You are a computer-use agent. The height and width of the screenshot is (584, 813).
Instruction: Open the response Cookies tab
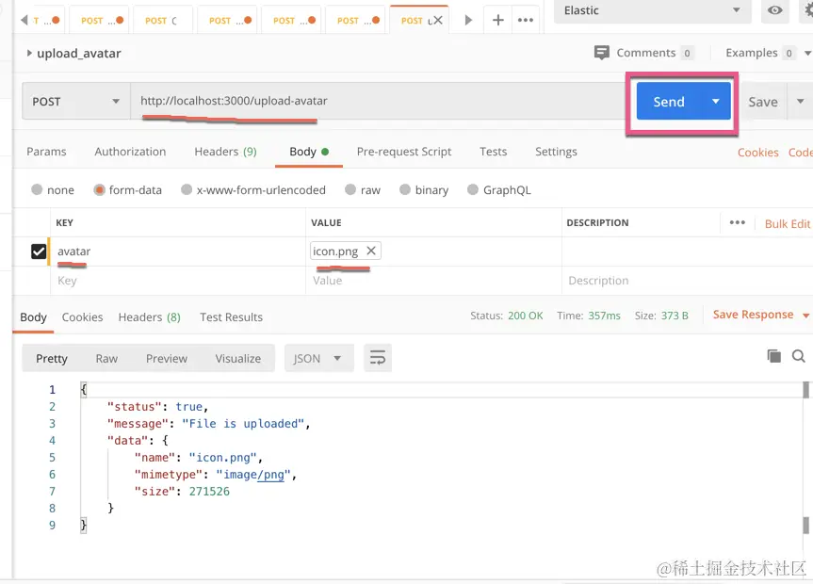click(82, 316)
